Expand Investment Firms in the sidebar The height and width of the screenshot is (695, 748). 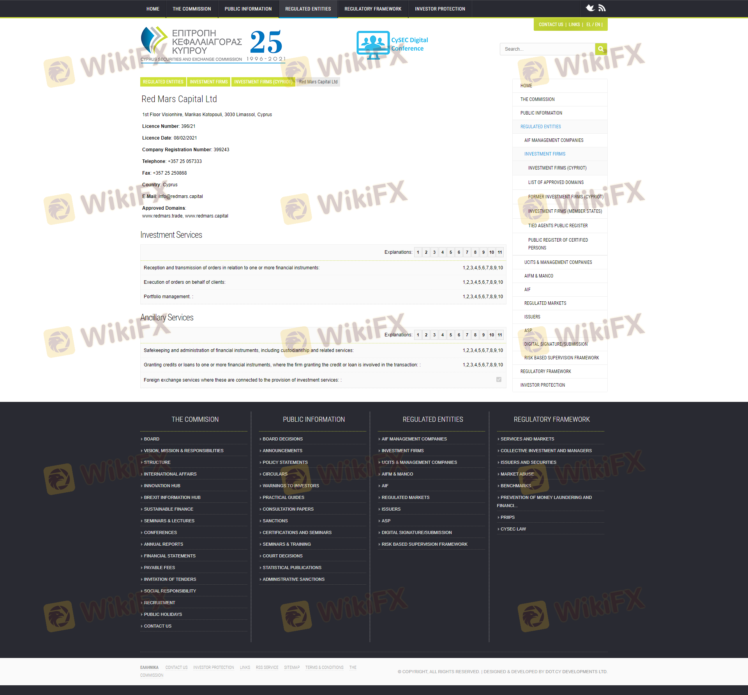click(x=545, y=154)
